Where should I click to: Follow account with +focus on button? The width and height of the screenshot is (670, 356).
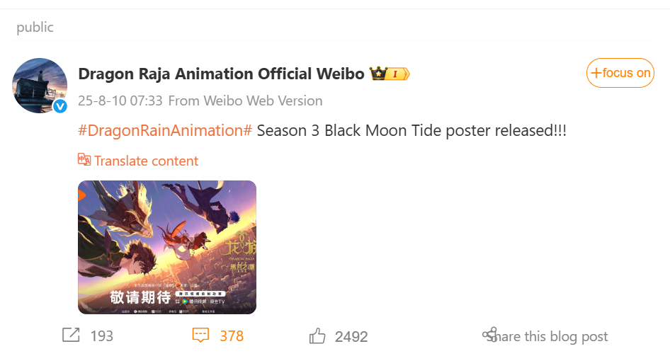click(620, 73)
